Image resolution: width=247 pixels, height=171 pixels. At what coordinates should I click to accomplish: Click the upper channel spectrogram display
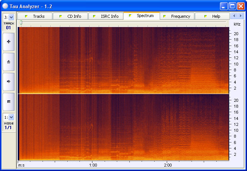coord(124,60)
